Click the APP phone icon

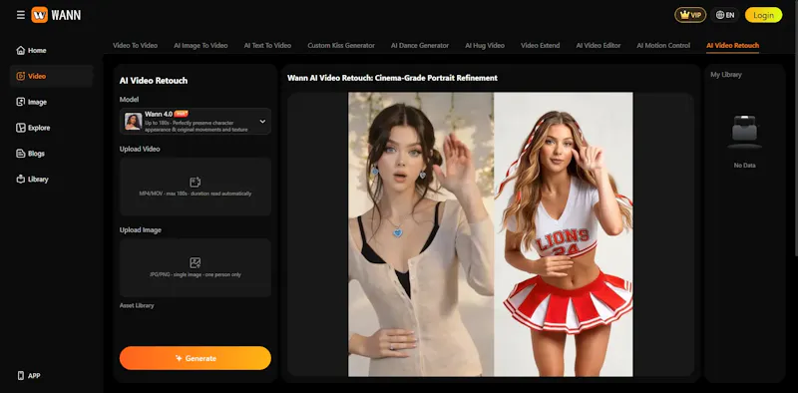click(x=21, y=376)
